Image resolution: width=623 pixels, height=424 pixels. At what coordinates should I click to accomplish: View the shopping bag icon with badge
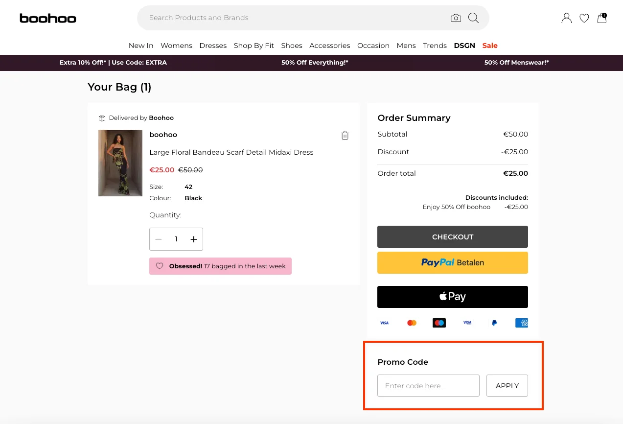(601, 18)
